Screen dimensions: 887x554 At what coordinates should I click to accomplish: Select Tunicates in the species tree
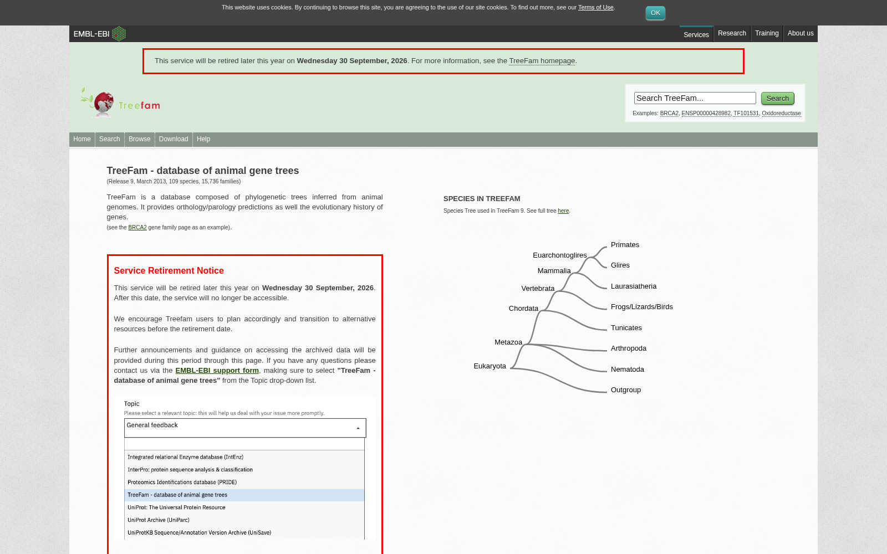click(626, 328)
